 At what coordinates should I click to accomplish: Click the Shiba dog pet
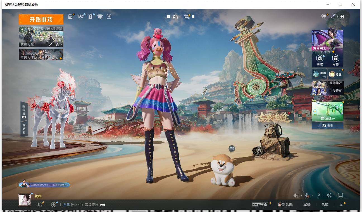point(222,170)
